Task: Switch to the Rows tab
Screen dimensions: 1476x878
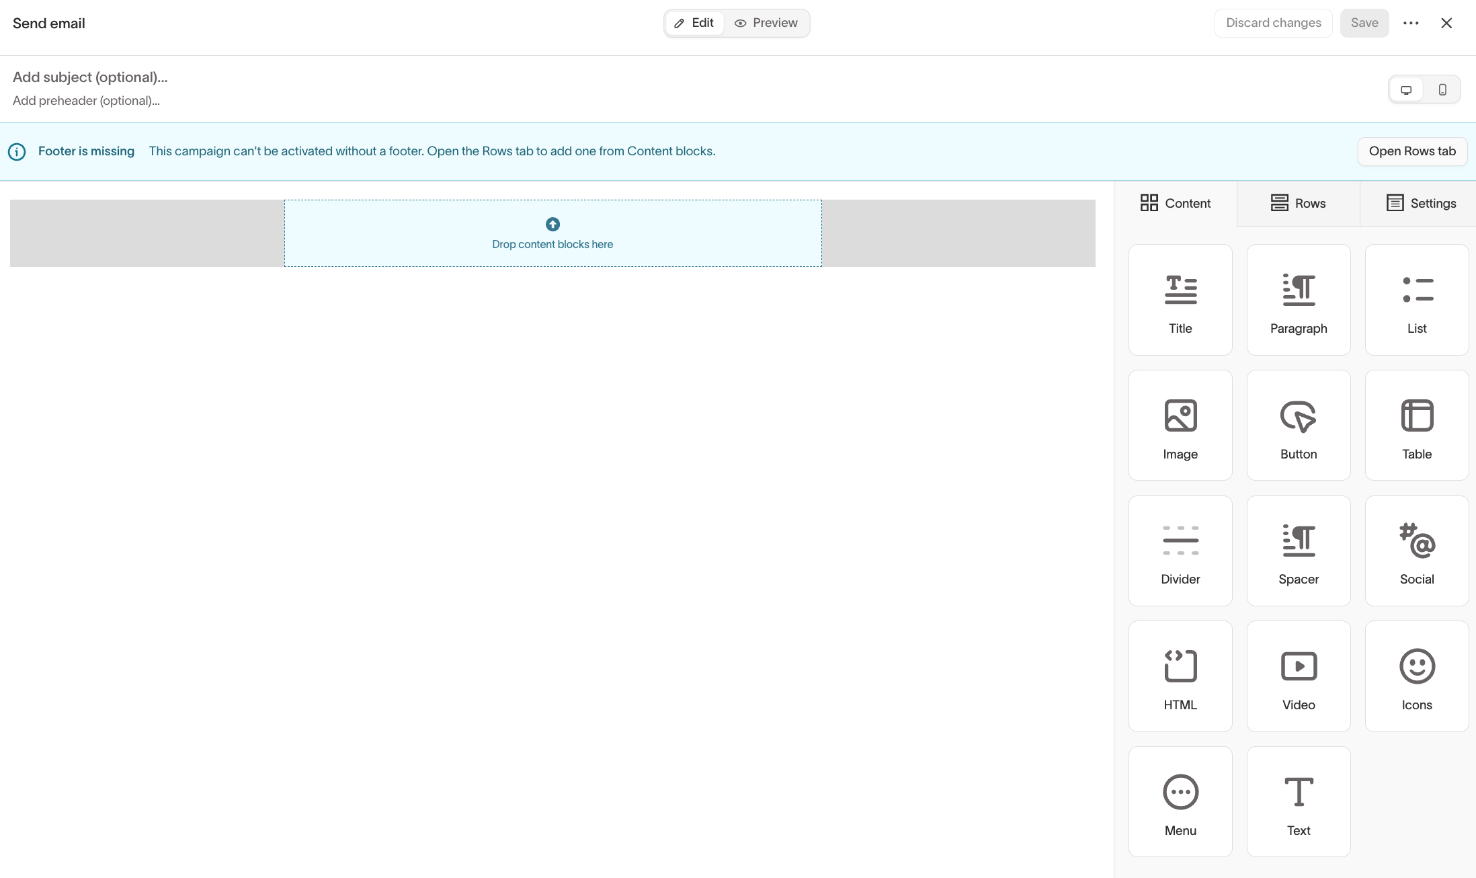Action: (1299, 203)
